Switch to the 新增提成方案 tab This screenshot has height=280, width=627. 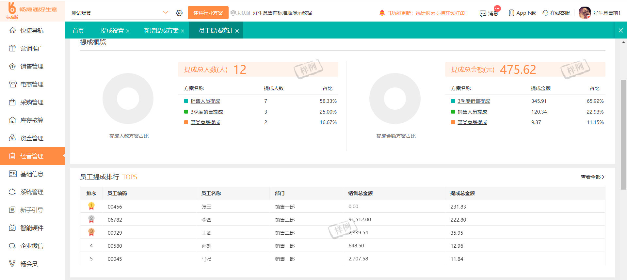coord(161,30)
